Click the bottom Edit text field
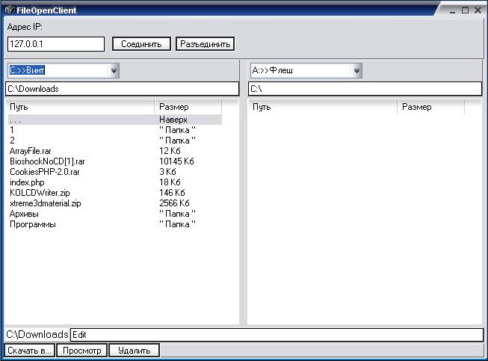 (277, 335)
